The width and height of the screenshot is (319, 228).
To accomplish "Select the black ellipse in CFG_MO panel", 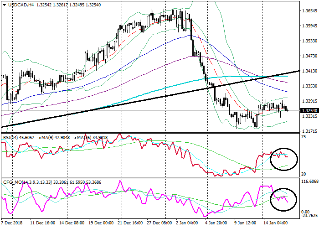I will (x=283, y=199).
